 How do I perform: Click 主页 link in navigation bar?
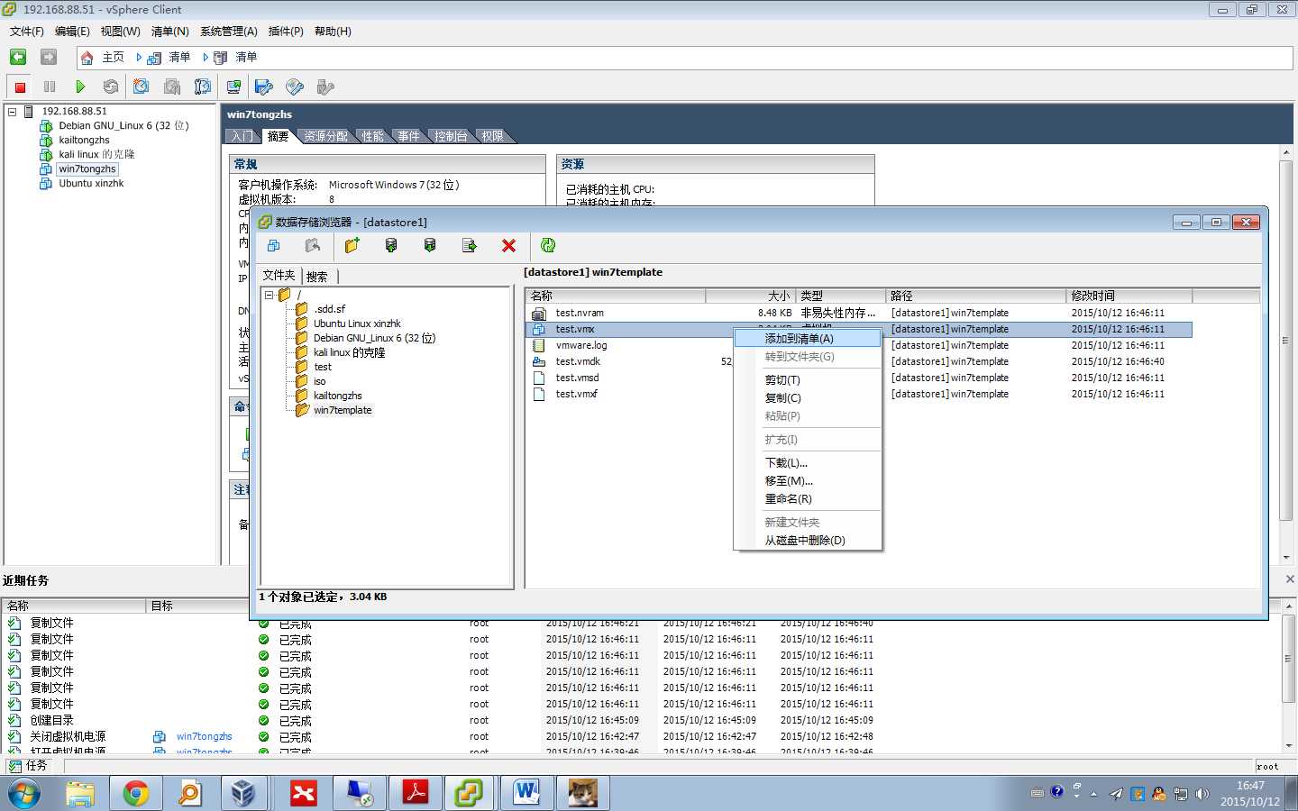click(x=113, y=58)
